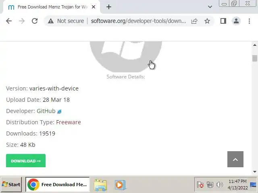Click the volume speaker tray icon
The height and width of the screenshot is (193, 258).
pyautogui.click(x=219, y=185)
